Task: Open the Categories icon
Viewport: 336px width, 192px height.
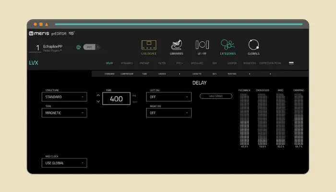Action: tap(228, 45)
